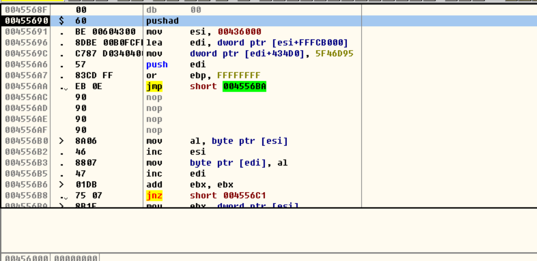Click the nop at address 004556AC
The width and height of the screenshot is (537, 261).
154,97
